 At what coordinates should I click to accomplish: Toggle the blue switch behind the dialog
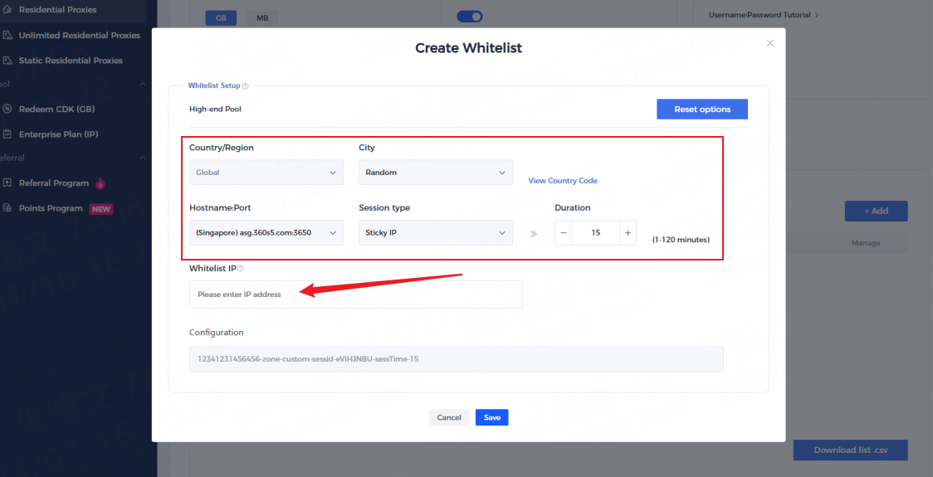(470, 17)
